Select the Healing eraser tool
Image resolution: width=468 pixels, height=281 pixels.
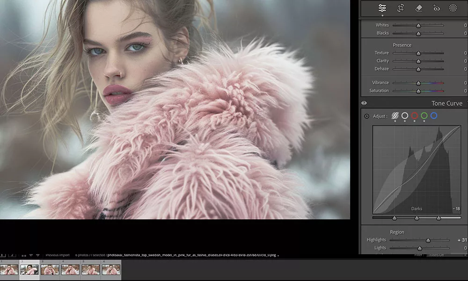click(419, 8)
